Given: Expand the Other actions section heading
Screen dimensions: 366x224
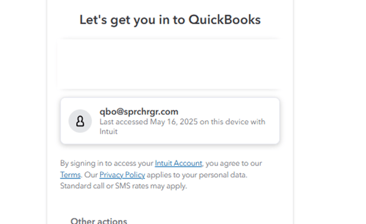Looking at the screenshot, I should tap(99, 221).
